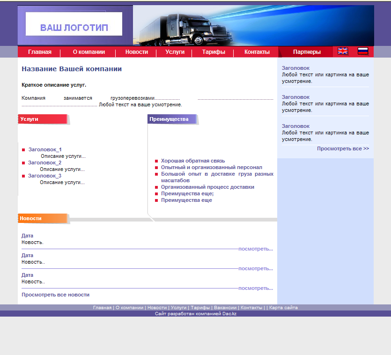Open the footer Карта сайта link
The width and height of the screenshot is (391, 355).
(283, 308)
